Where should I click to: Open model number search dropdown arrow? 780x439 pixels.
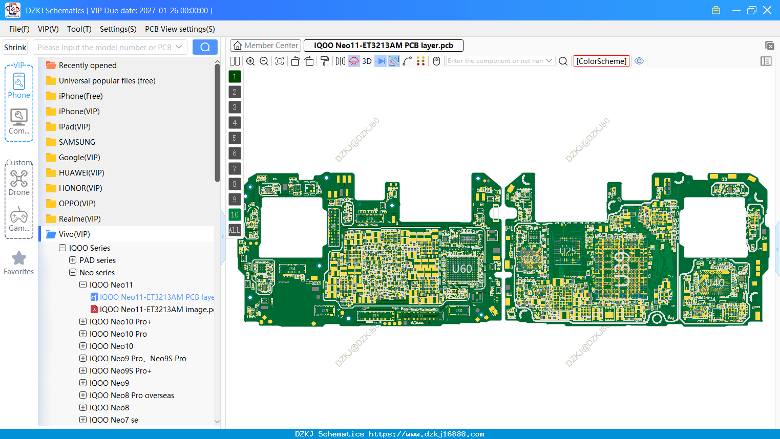(x=179, y=47)
